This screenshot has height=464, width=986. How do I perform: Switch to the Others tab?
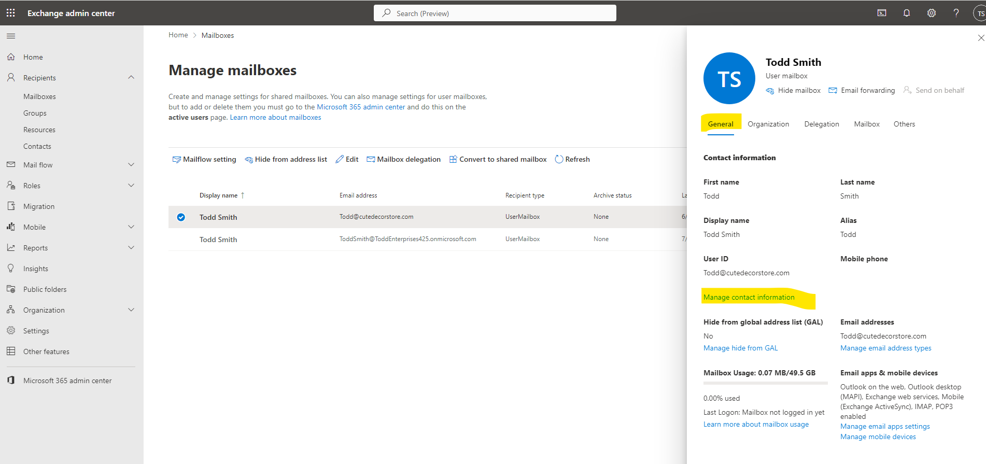tap(904, 124)
